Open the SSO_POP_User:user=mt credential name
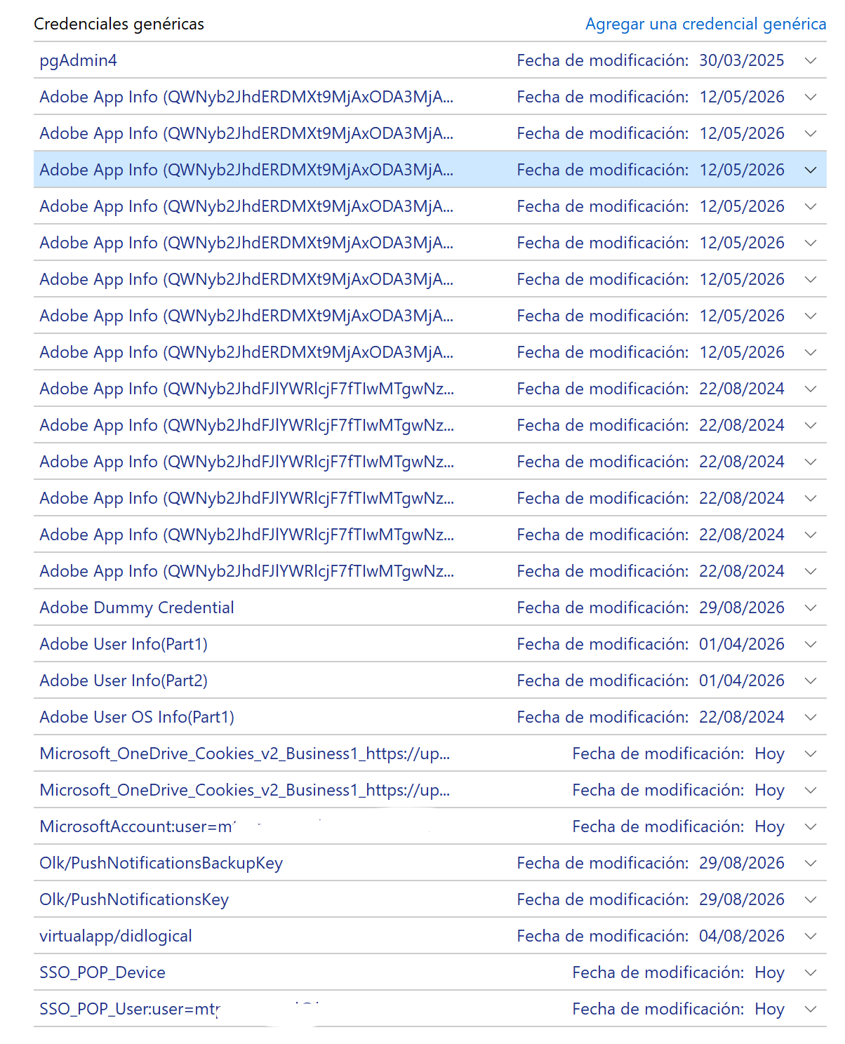The width and height of the screenshot is (845, 1044). tap(130, 1009)
